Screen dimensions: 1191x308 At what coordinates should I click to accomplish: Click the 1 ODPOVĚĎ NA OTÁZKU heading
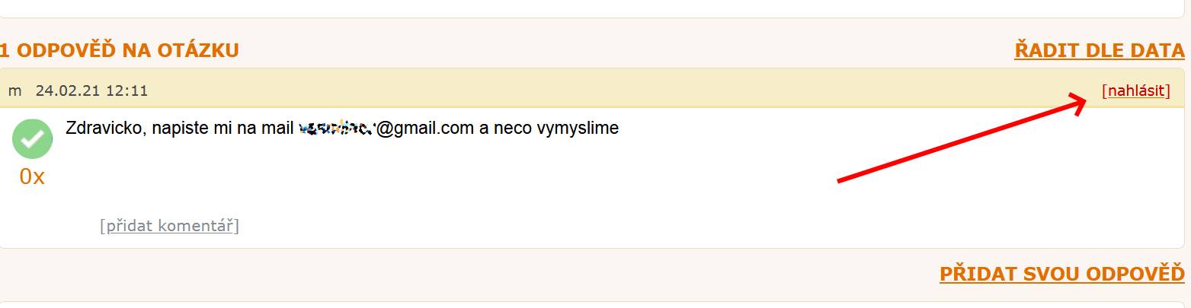click(120, 50)
